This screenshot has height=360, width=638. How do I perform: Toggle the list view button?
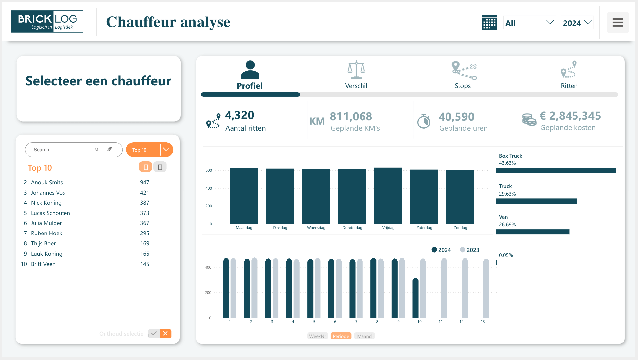[x=160, y=167]
